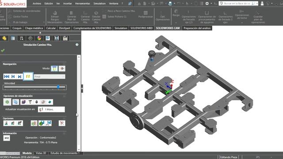The height and width of the screenshot is (159, 283).
Task: Switch to Preparación del análisis tab
Action: pyautogui.click(x=197, y=28)
